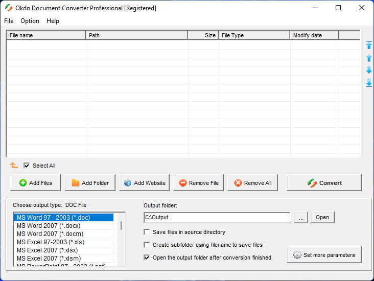Open the Help menu
Screen dimensions: 374x281
click(53, 21)
